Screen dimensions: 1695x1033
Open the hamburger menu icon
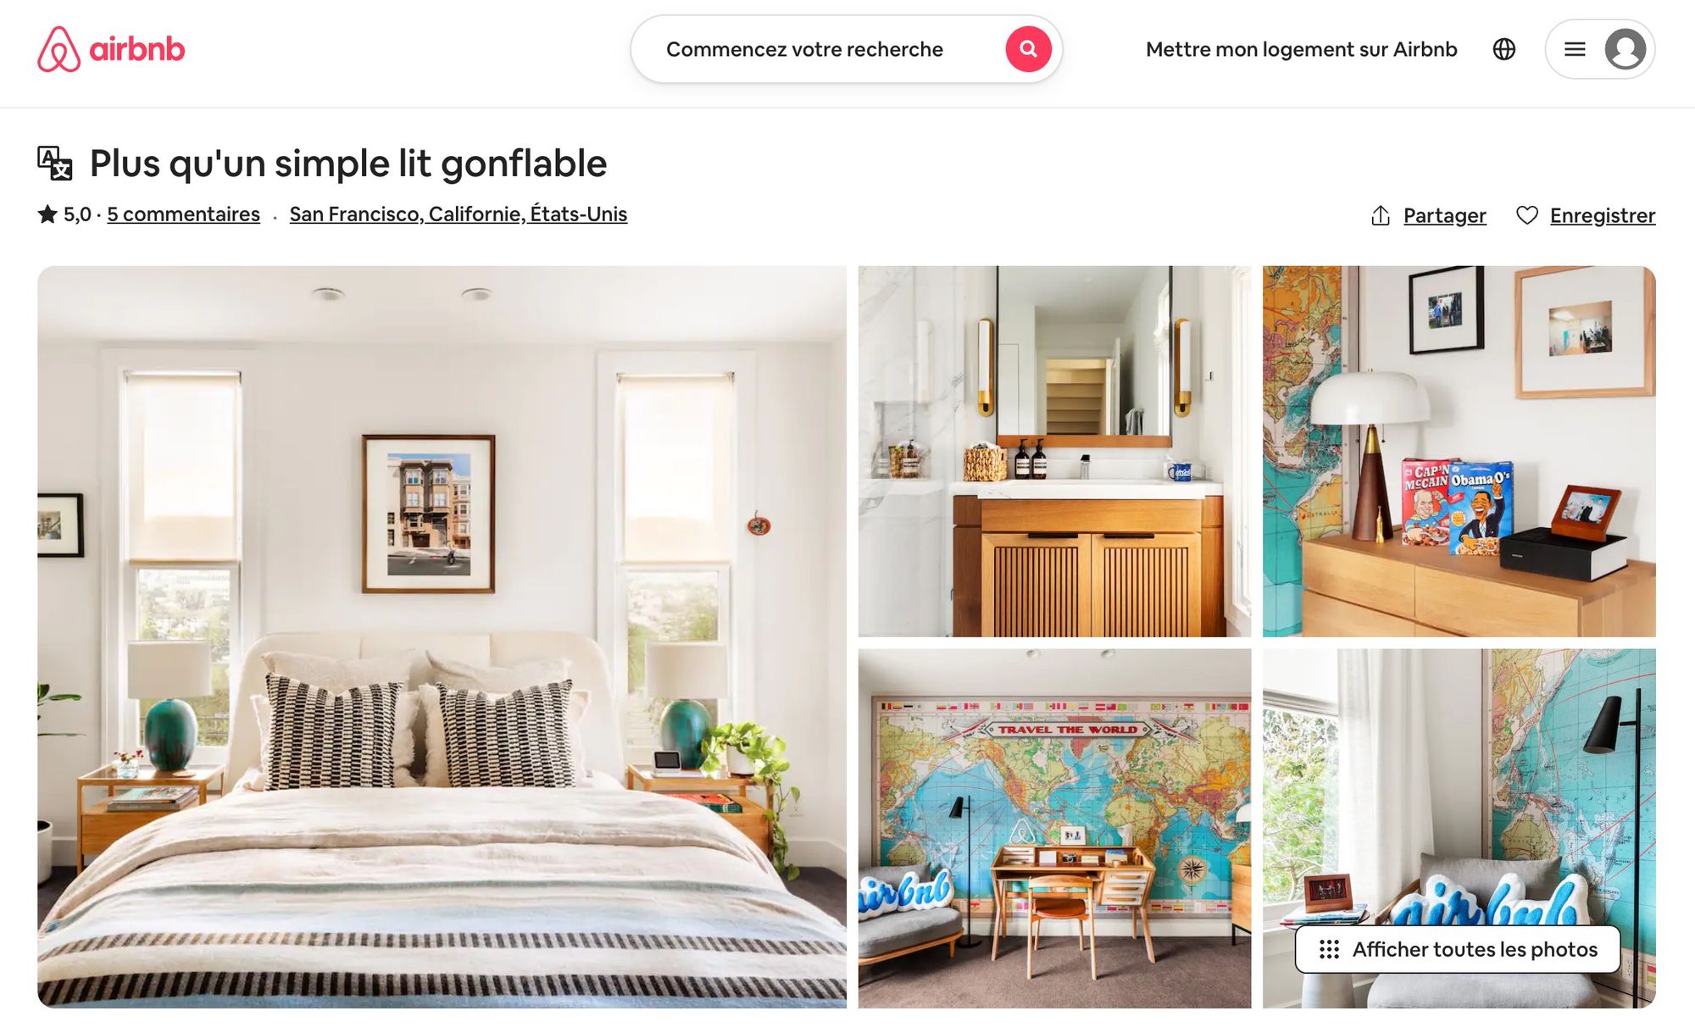[1575, 49]
